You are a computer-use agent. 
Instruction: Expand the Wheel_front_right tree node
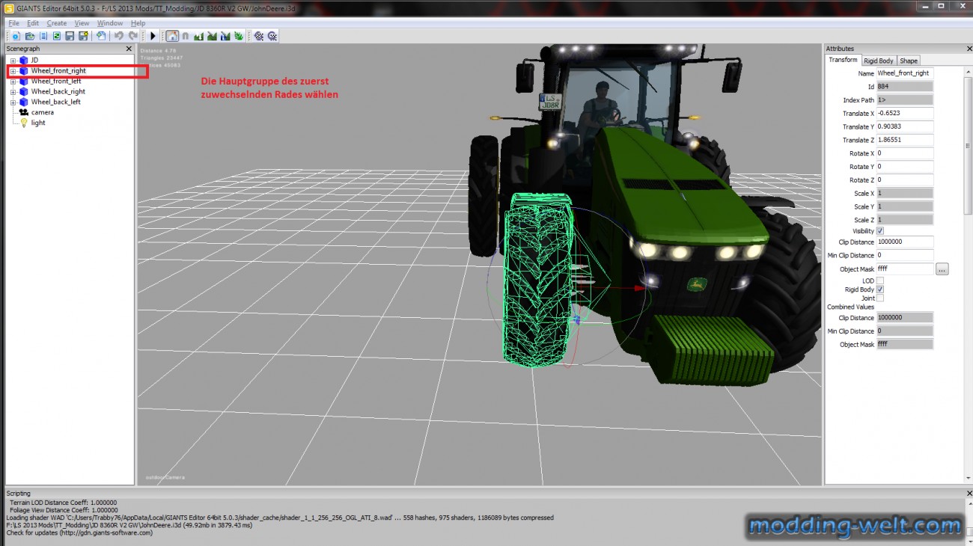(13, 71)
